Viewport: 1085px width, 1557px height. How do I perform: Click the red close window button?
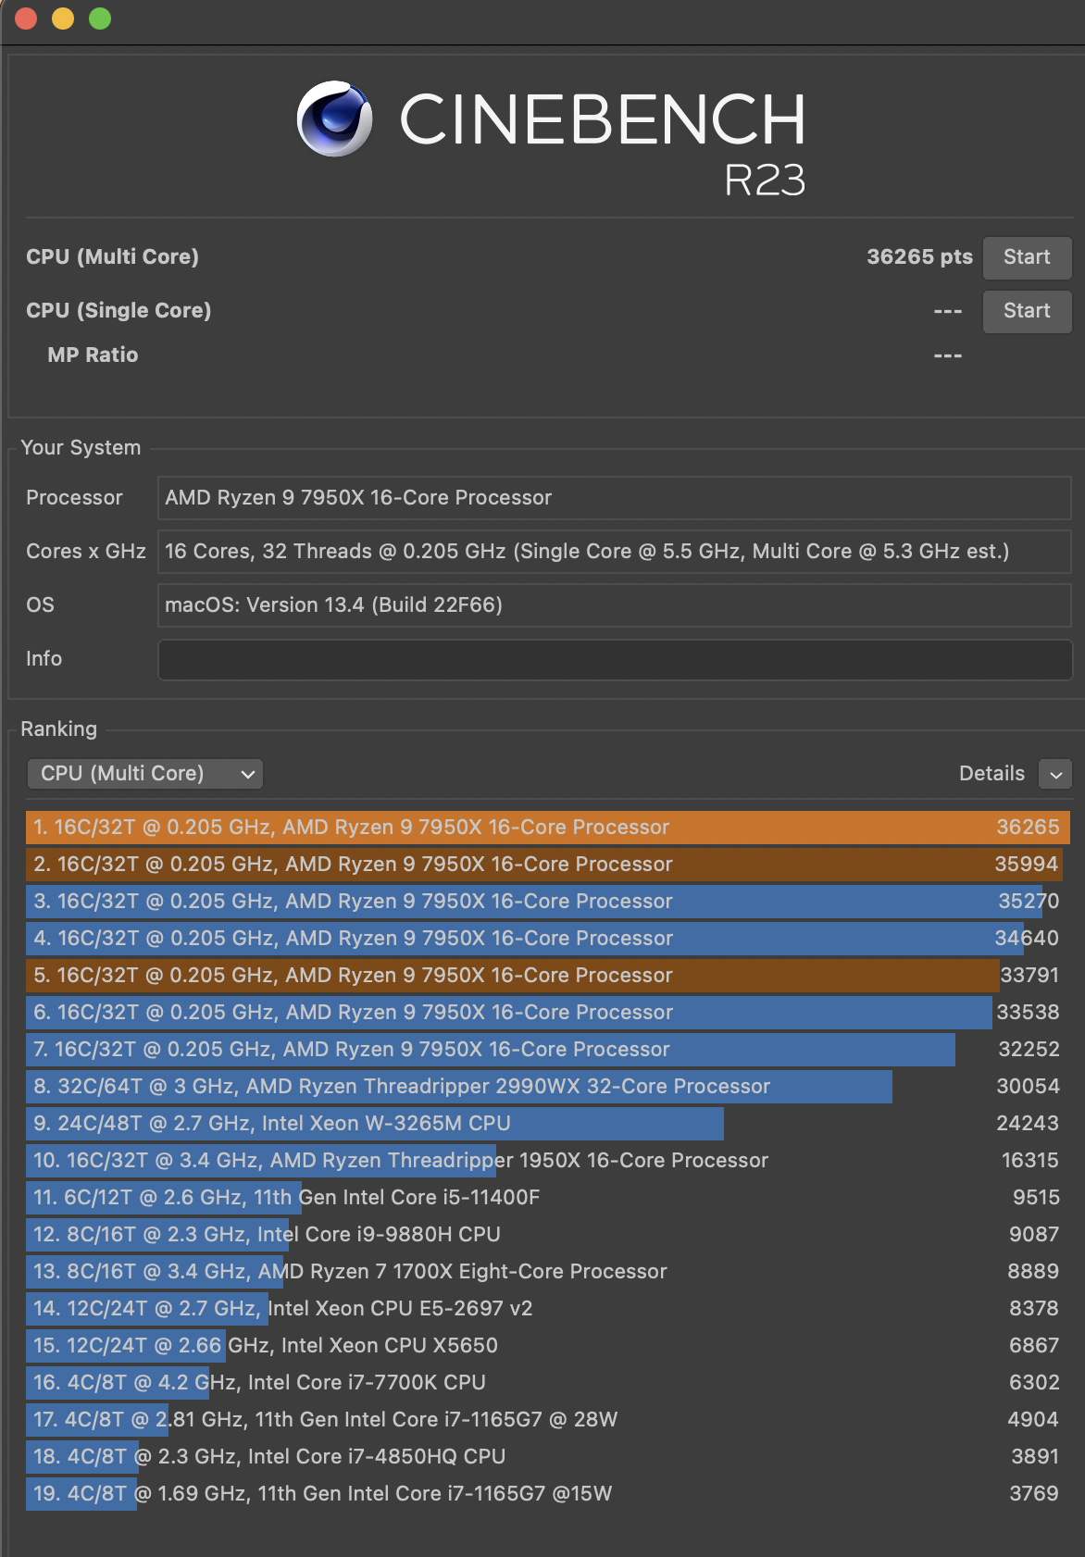coord(26,19)
